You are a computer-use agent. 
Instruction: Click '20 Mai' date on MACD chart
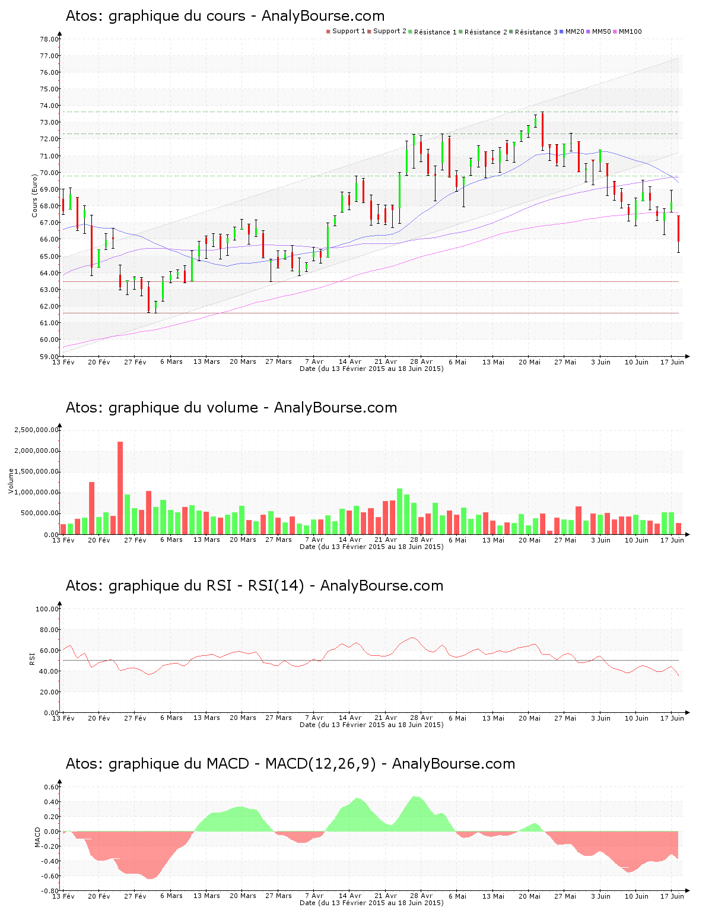(x=530, y=896)
